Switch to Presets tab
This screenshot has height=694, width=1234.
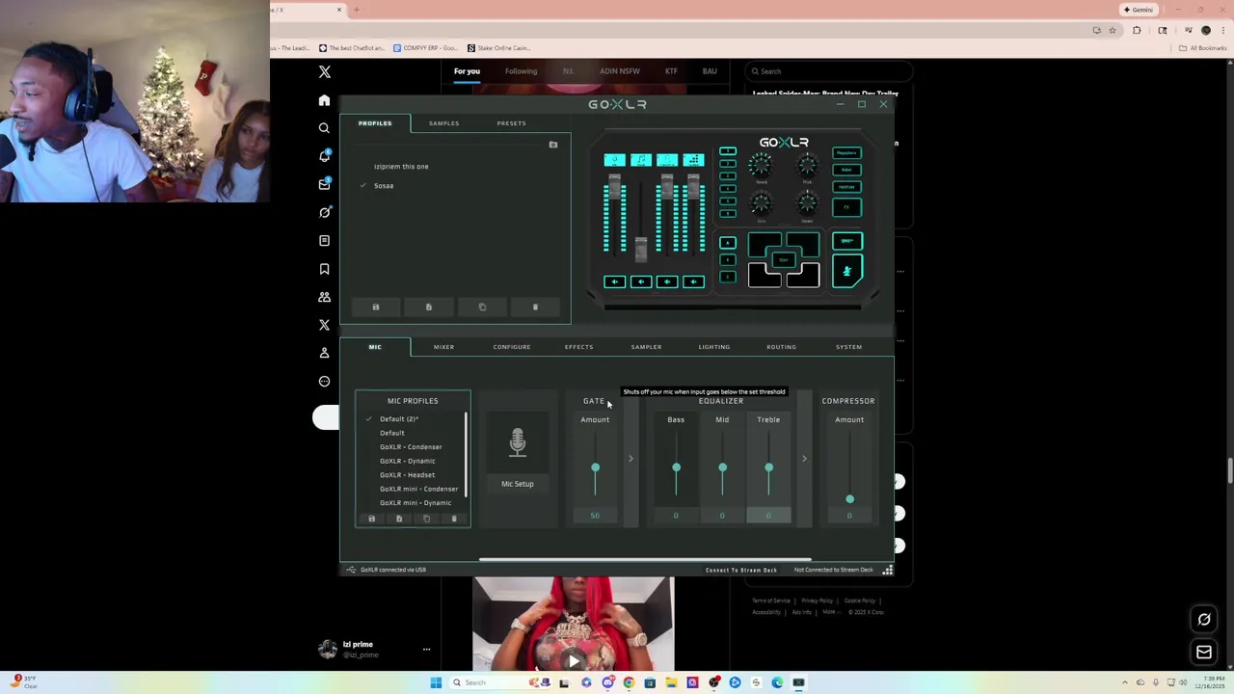point(511,123)
